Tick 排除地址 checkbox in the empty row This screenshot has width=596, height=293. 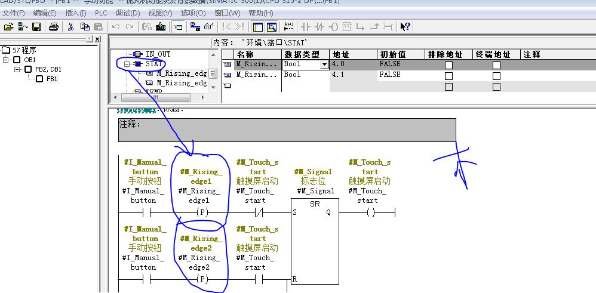[448, 87]
